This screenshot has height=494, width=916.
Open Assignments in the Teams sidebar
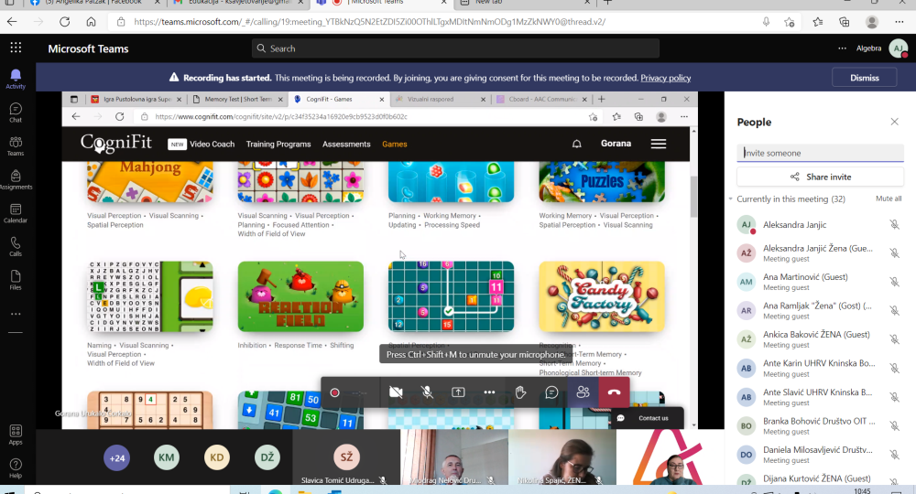(16, 179)
